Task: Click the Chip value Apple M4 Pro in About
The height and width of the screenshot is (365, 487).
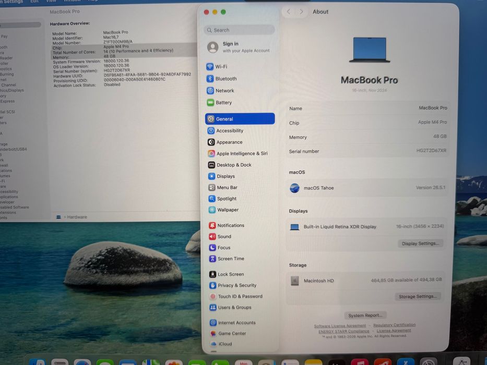Action: tap(432, 123)
